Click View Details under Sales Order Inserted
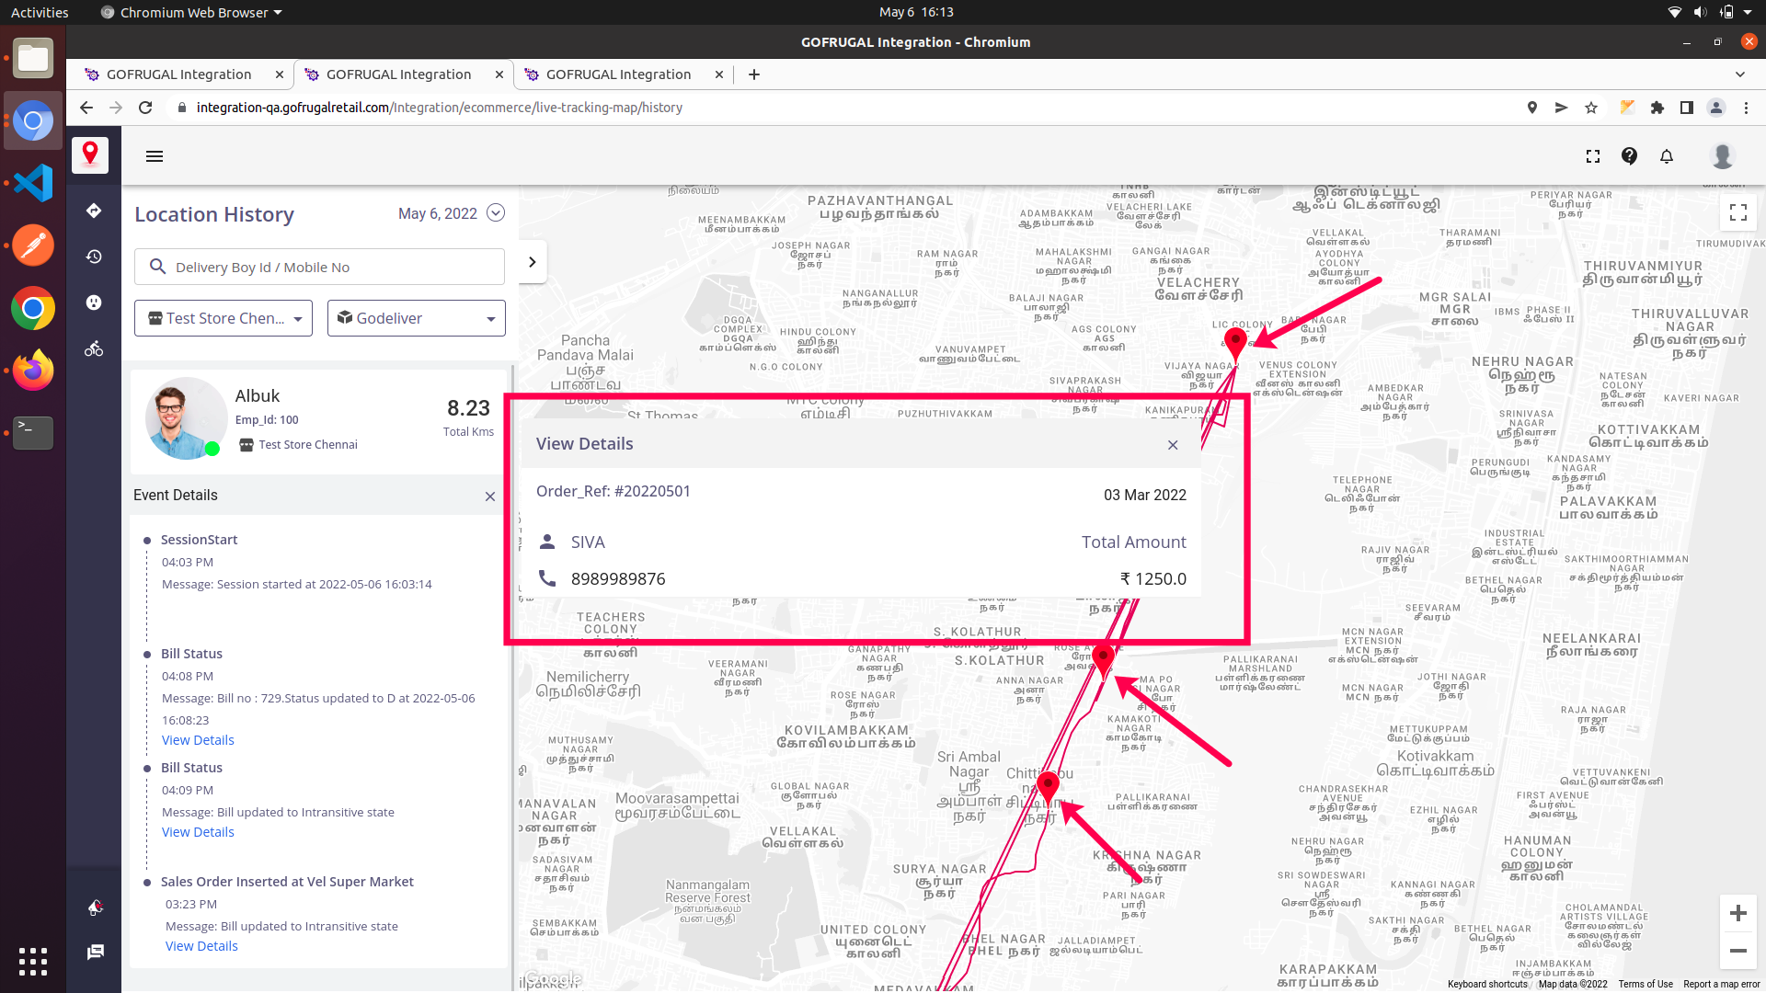The image size is (1766, 993). point(201,946)
